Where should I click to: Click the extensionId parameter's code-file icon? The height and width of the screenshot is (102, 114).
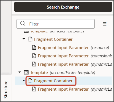[34, 56]
